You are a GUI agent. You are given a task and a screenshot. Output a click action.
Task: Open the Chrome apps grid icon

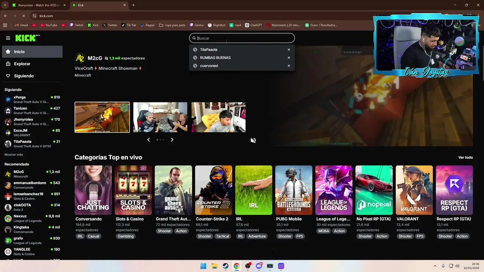point(5,25)
